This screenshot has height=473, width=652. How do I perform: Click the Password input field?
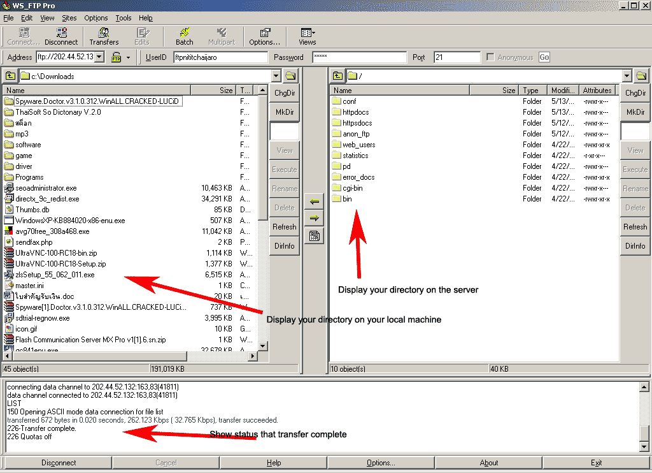click(359, 57)
